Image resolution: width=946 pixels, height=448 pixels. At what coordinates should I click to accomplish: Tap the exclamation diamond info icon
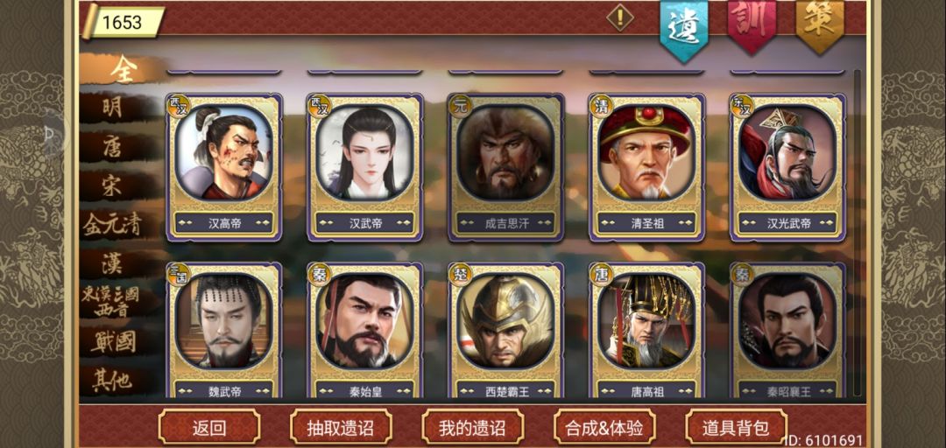[619, 17]
